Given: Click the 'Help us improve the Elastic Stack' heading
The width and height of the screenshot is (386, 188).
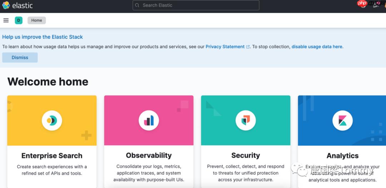Looking at the screenshot, I should pyautogui.click(x=43, y=37).
